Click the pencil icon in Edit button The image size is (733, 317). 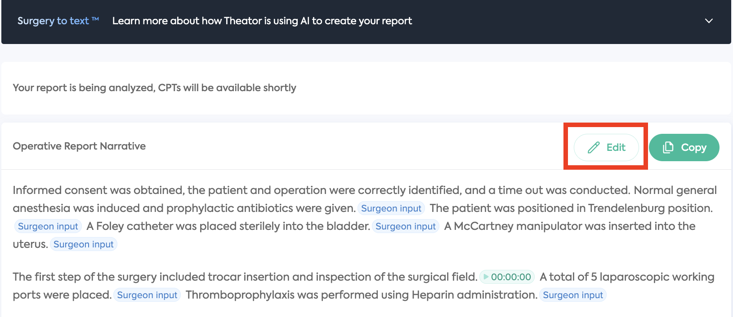[x=594, y=147]
